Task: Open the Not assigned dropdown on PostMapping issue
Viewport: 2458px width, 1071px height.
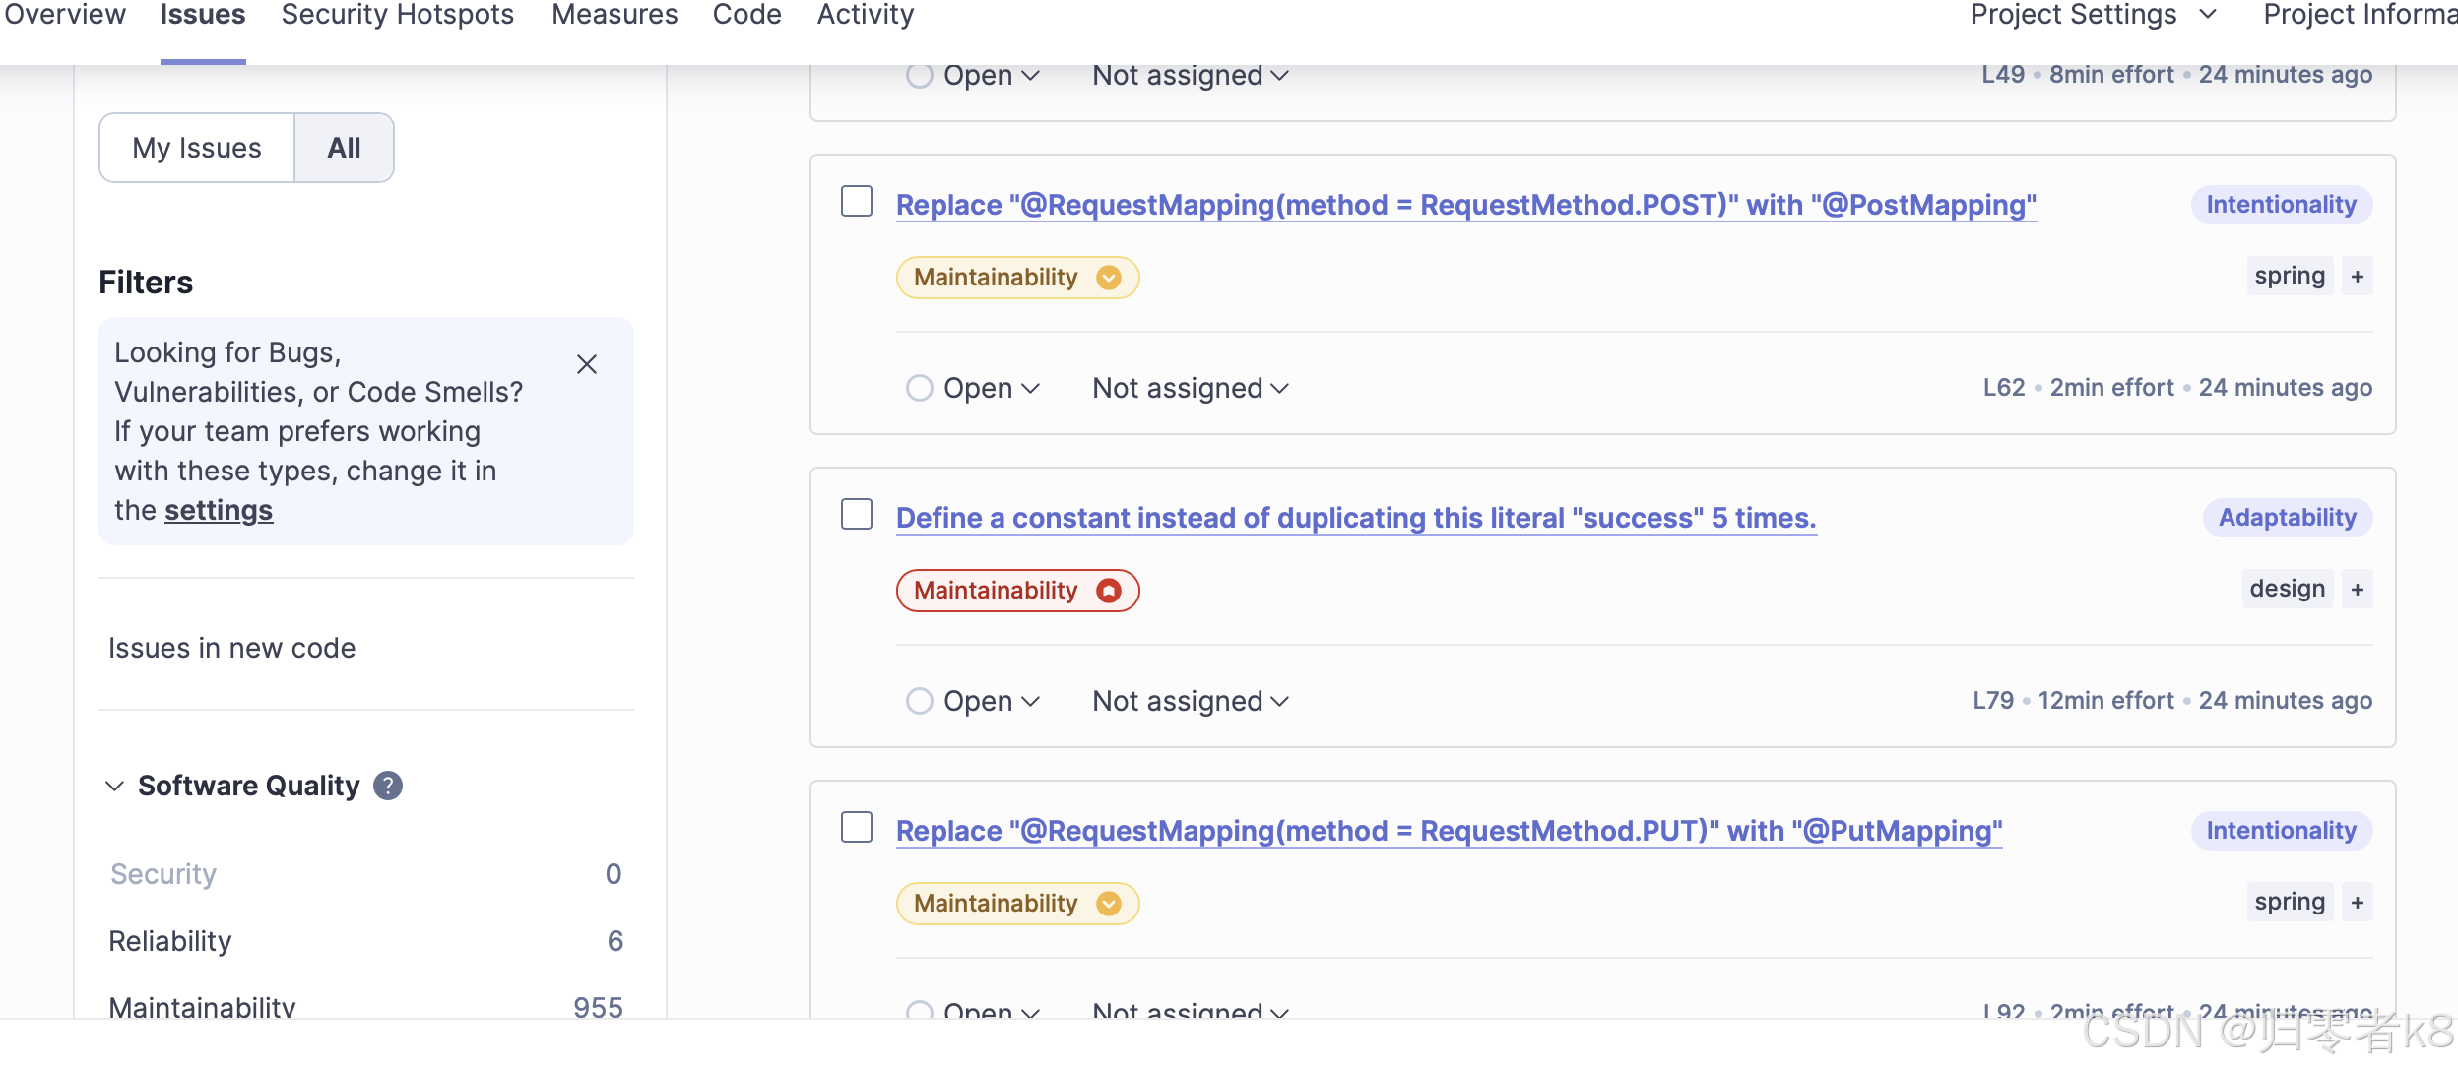Action: point(1188,387)
